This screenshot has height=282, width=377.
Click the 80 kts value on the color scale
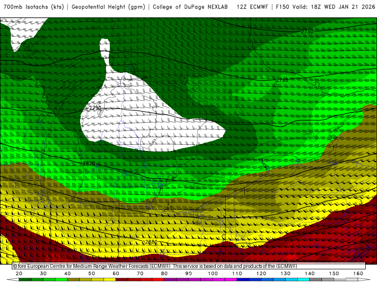click(x=164, y=274)
